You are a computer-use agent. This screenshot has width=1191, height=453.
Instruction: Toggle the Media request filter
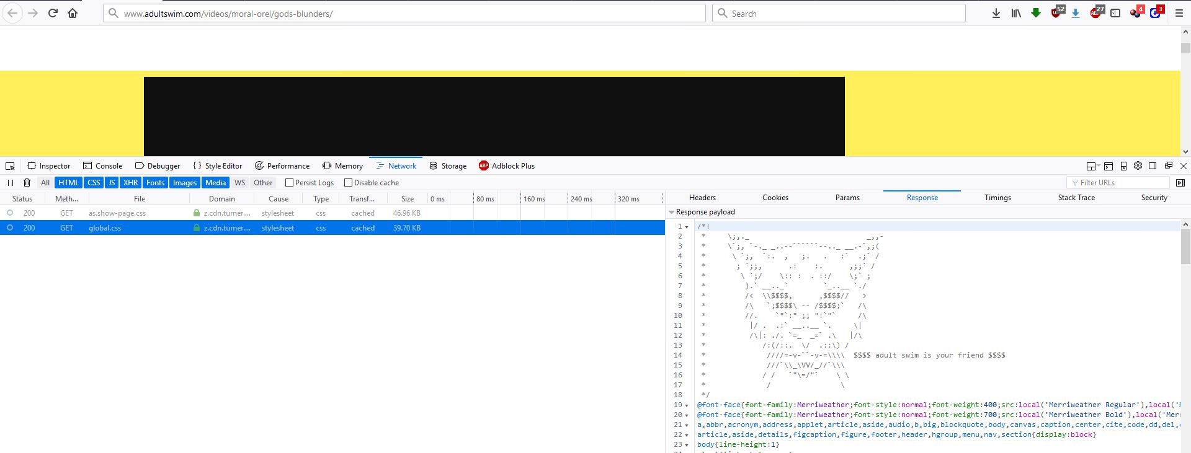point(216,183)
